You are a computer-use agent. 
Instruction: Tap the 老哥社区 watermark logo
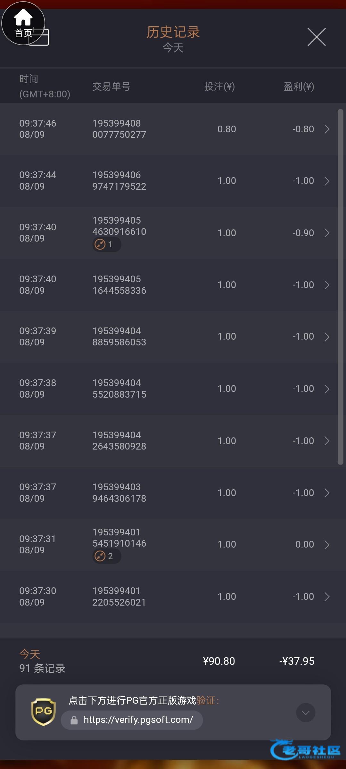coord(306,750)
